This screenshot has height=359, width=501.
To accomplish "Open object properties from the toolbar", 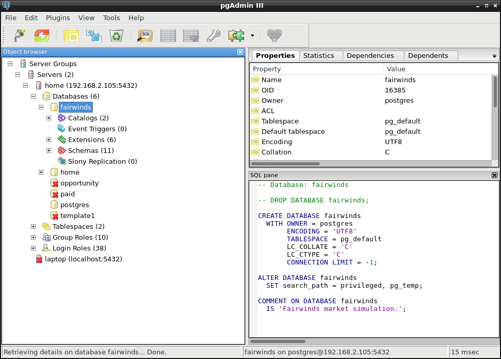I will point(71,35).
